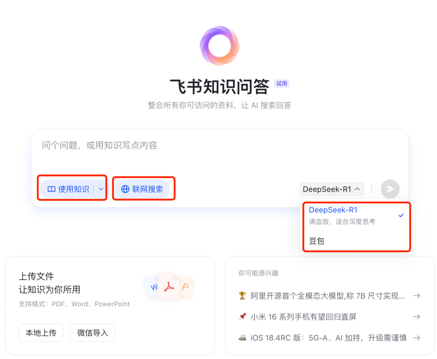
Task: Click the 满血版，适合深度思考 description
Action: pyautogui.click(x=342, y=222)
